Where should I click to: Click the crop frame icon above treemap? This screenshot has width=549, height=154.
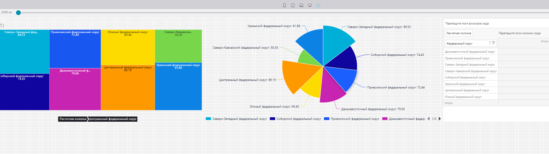2,25
